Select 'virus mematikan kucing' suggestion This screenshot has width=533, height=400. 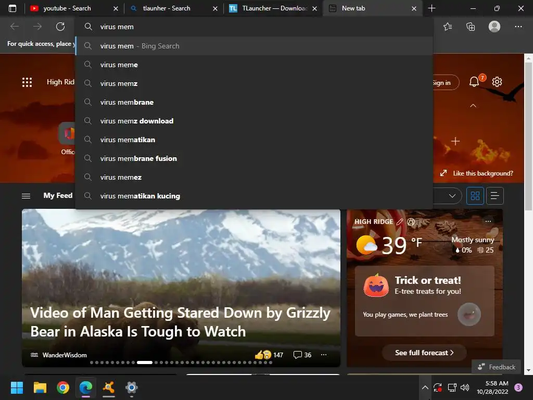pos(253,196)
